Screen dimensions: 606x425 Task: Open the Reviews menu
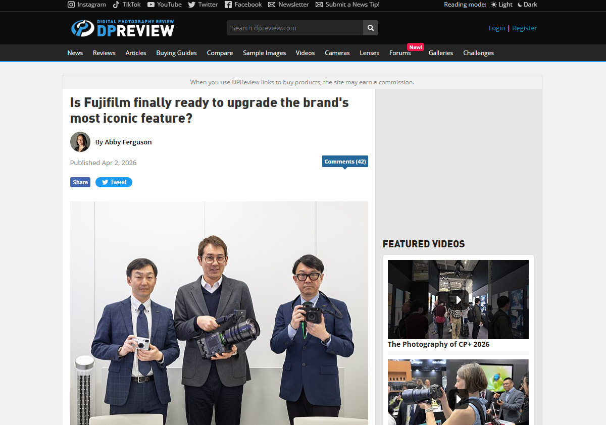[104, 53]
